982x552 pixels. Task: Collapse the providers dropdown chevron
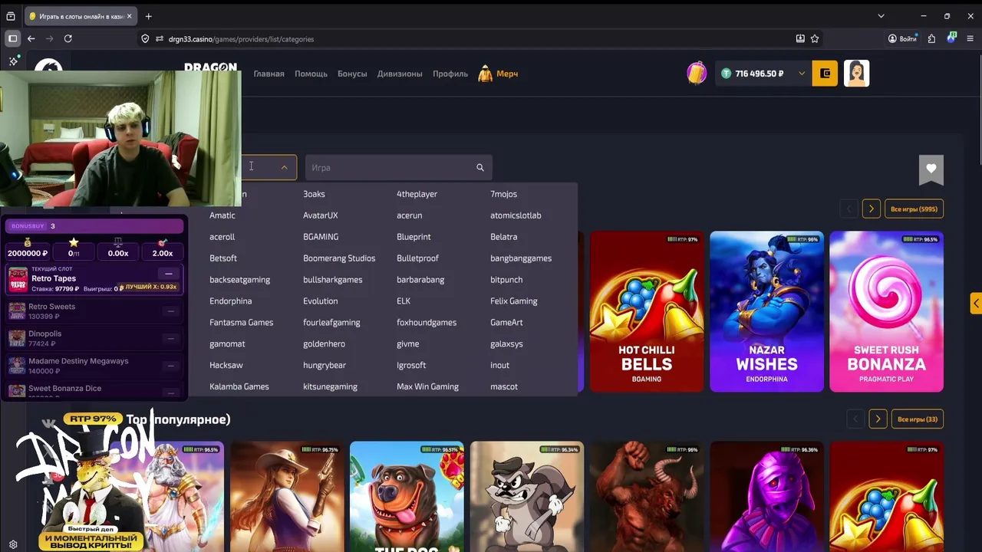[x=284, y=167]
